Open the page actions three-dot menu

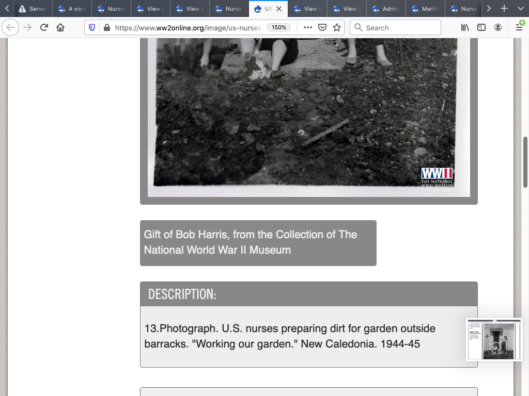[308, 28]
